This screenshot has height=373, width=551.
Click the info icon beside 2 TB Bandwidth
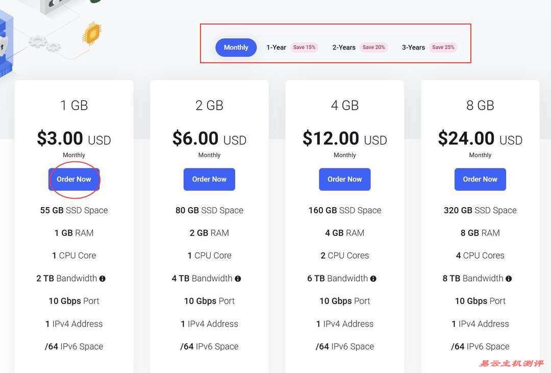(103, 279)
